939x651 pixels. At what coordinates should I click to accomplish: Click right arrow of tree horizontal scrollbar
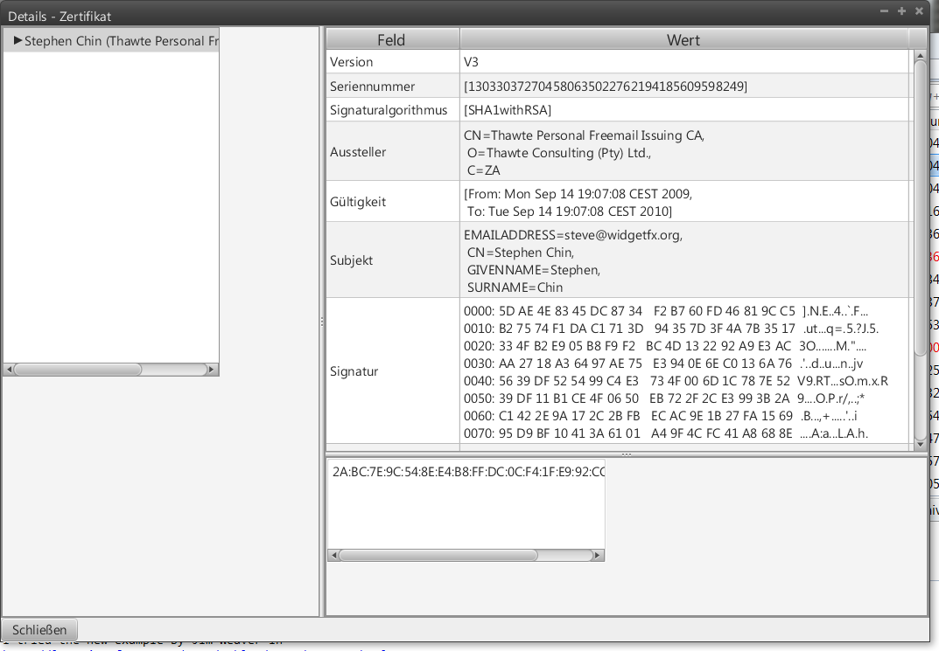click(x=213, y=370)
